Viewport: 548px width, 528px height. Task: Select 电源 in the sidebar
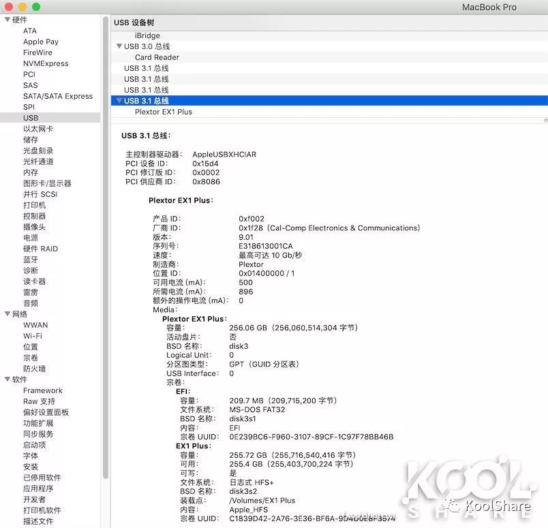click(31, 238)
